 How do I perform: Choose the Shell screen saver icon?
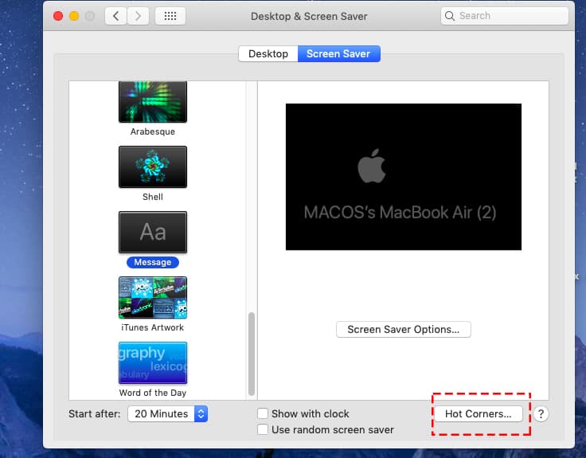153,166
